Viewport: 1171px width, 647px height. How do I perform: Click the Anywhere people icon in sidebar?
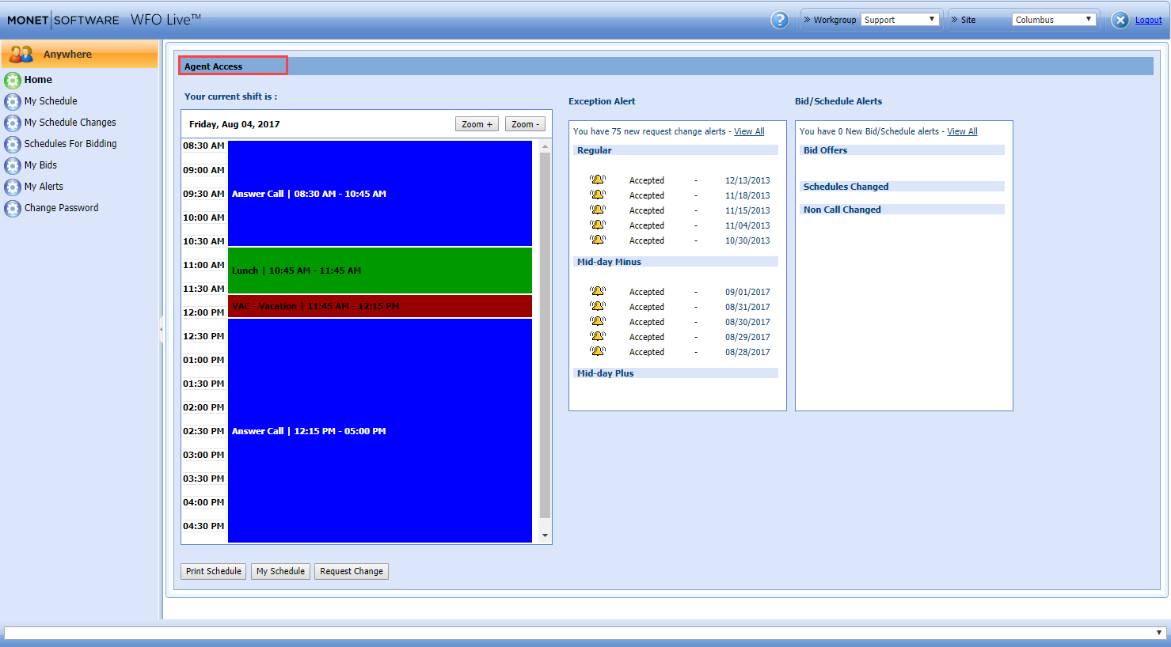click(21, 55)
